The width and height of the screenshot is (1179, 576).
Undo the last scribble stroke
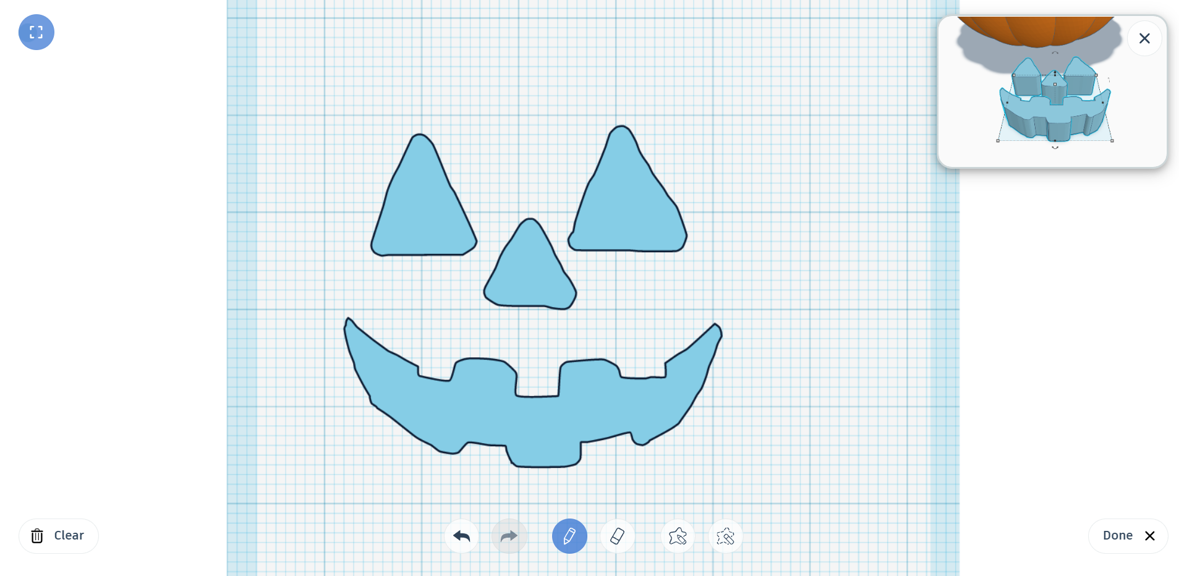461,536
